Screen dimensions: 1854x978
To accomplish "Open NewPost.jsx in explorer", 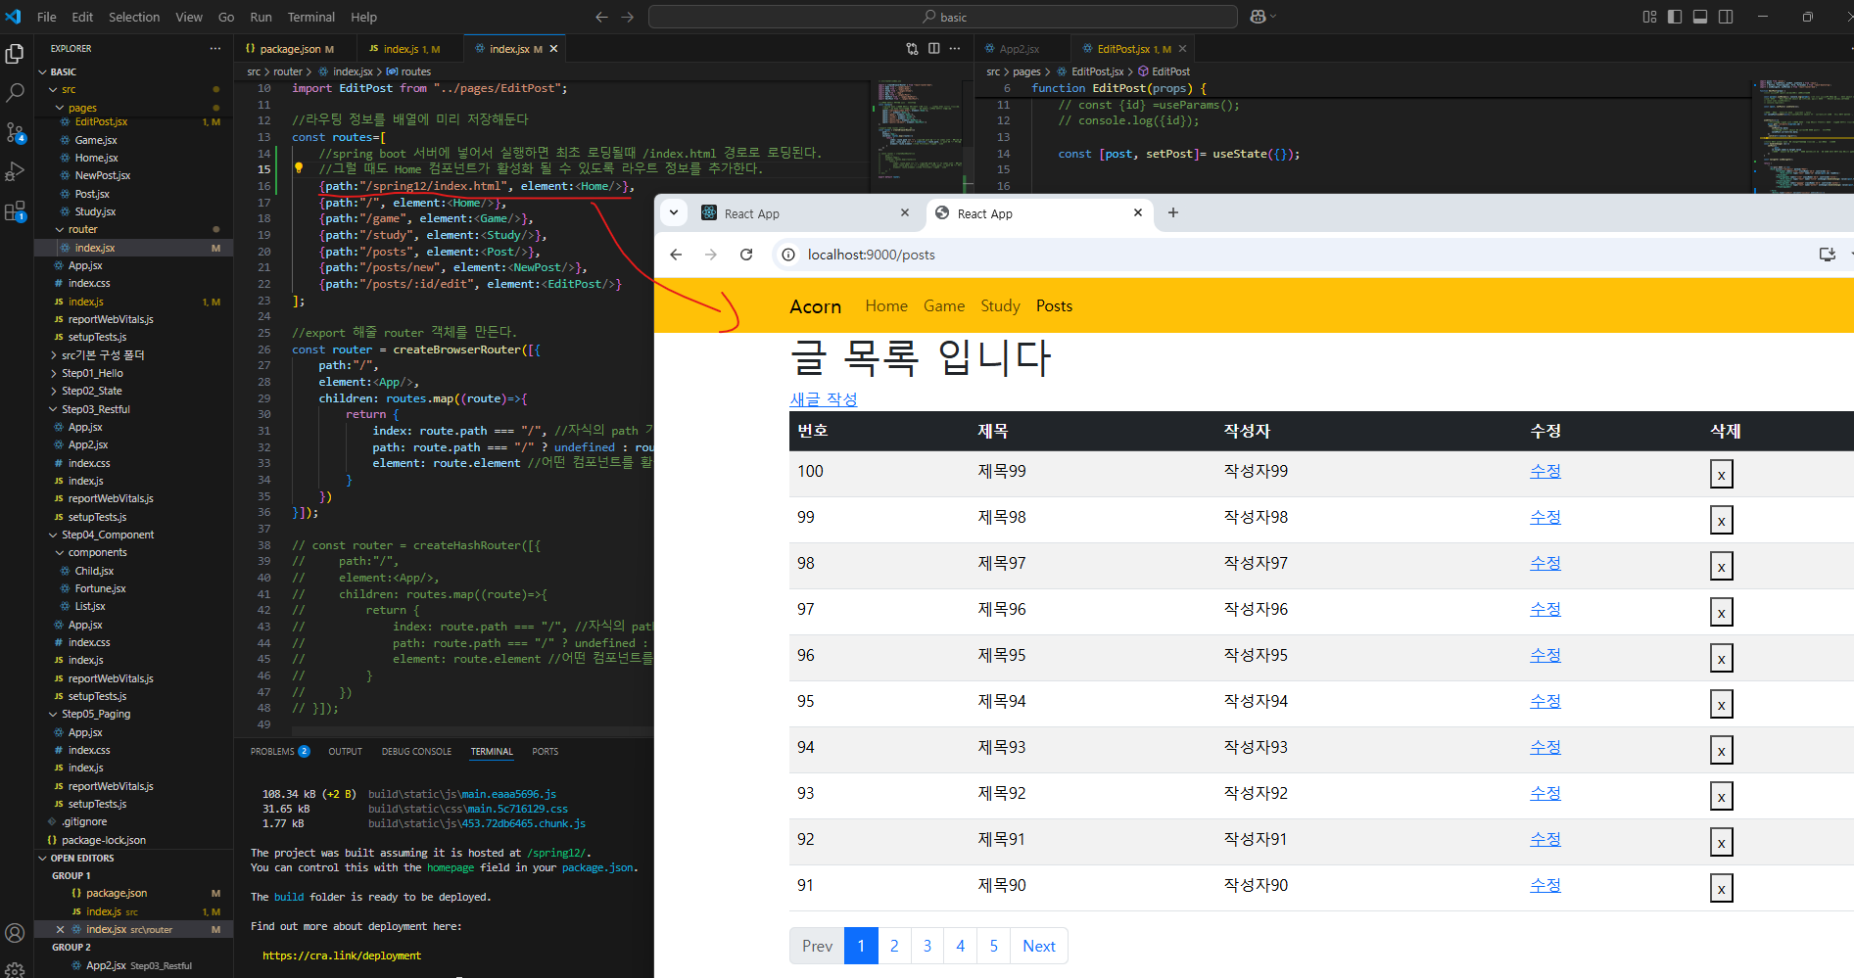I will click(x=102, y=175).
